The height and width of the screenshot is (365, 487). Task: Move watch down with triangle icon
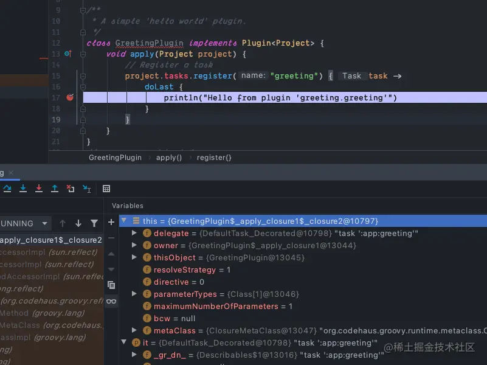tap(111, 269)
